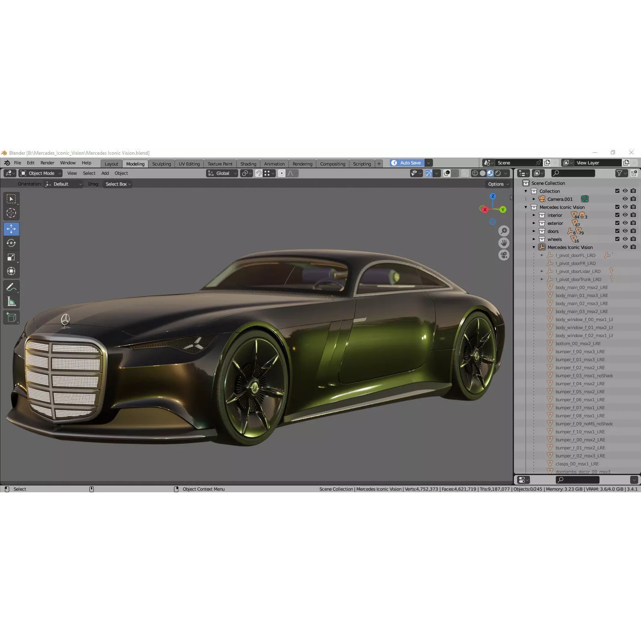Toggle viewport gizmos display
Image resolution: width=641 pixels, height=641 pixels.
point(429,173)
